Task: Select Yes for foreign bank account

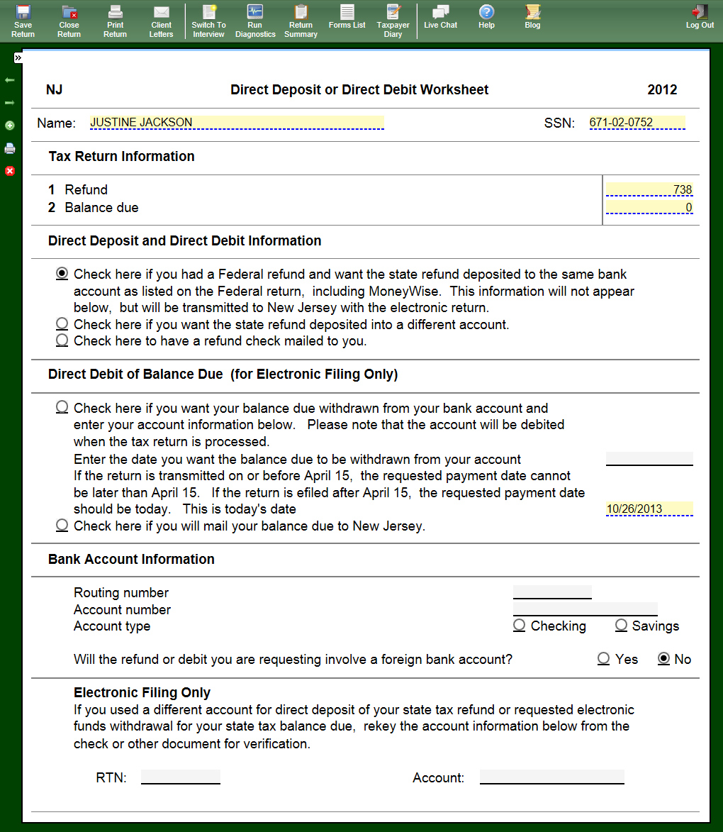Action: 603,659
